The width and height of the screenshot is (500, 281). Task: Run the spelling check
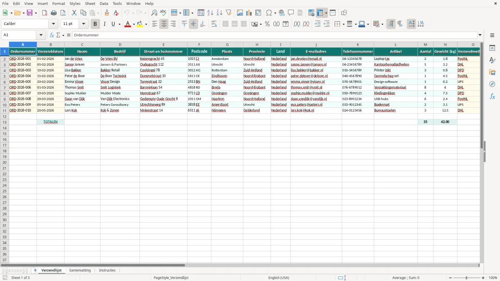pos(163,13)
